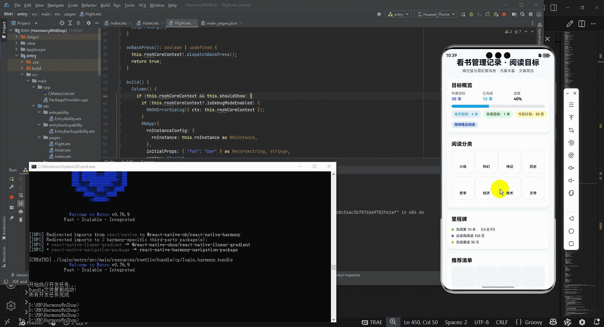
Task: Collapse the RNH [HarmonyRNShop] root node
Action: coord(11,30)
